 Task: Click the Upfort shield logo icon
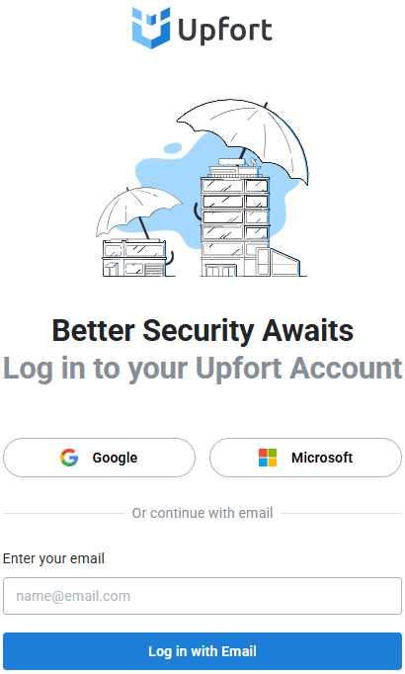click(151, 28)
